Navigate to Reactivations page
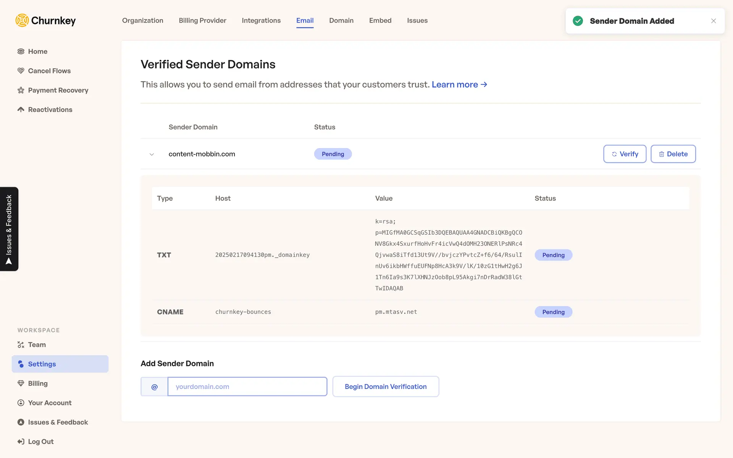 tap(50, 110)
